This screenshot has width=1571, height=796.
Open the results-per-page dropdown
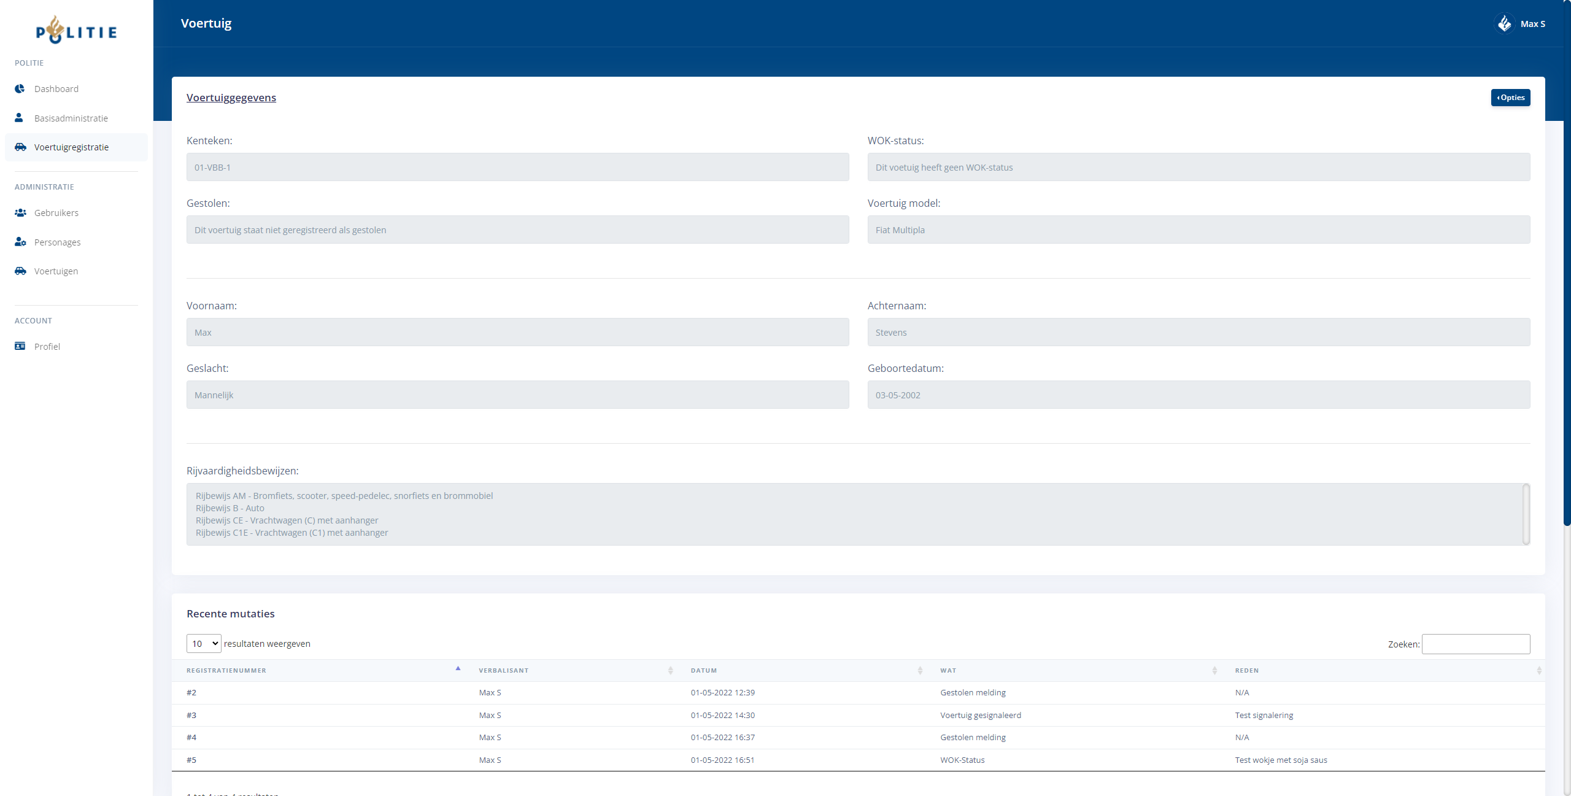[x=204, y=643]
